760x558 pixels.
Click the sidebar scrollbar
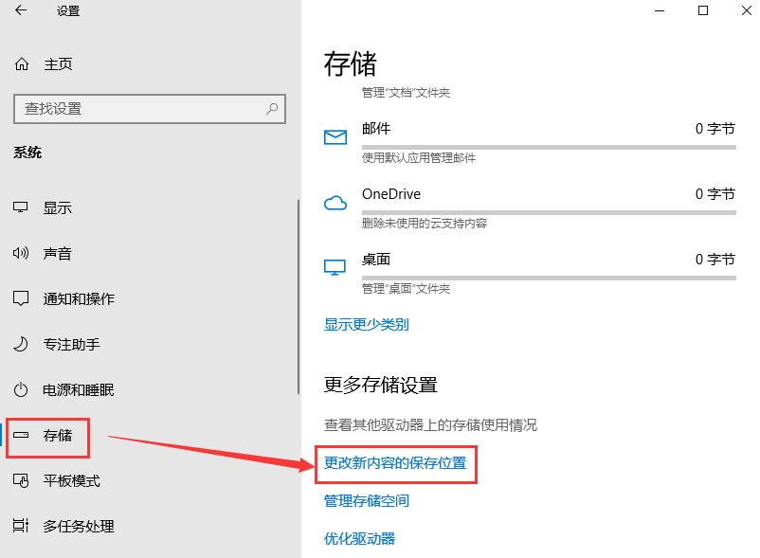[x=299, y=297]
